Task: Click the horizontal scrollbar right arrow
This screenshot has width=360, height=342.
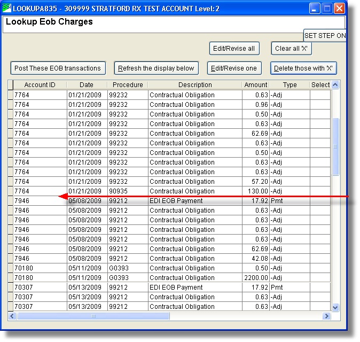Action: tap(326, 316)
